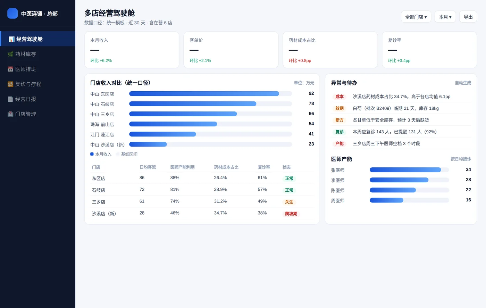Screen dimensions: 486x308
Task: Toggle the 基线区间 legend swatch
Action: (x=118, y=154)
